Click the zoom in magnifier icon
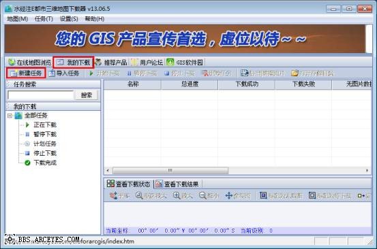Viewport: 377px width, 249px height. [x=177, y=195]
